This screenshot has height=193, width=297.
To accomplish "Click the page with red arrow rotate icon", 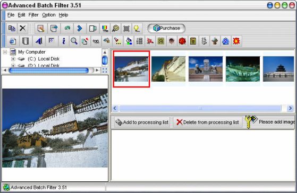I will (x=84, y=41).
